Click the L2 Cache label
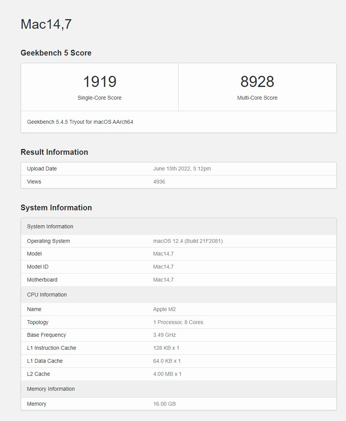Image resolution: width=346 pixels, height=421 pixels. coord(38,374)
